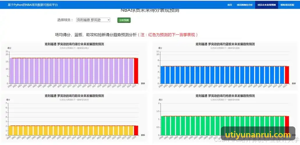
Task: Click the y-axis value 7 in assists chart
Action: 6,103
